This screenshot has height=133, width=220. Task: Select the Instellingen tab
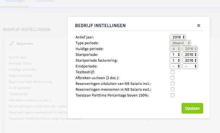15,1
